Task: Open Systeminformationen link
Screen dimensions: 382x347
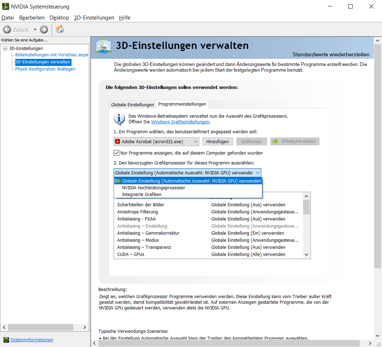Action: pyautogui.click(x=32, y=340)
